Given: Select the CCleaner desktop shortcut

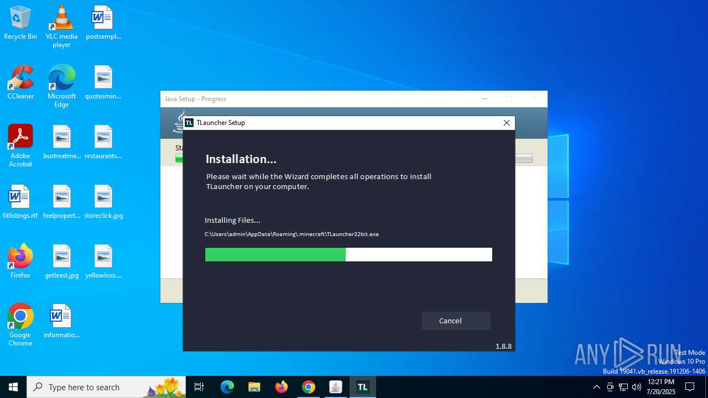Looking at the screenshot, I should [x=20, y=83].
